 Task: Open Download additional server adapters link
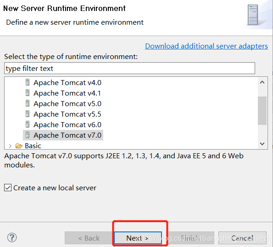coord(206,46)
